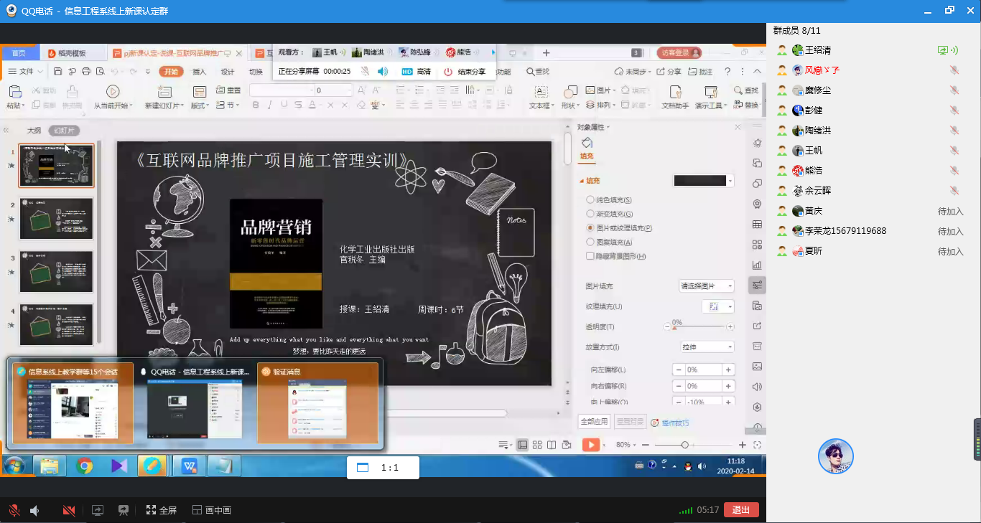This screenshot has height=523, width=981.
Task: Open the document assistant tool
Action: point(674,92)
